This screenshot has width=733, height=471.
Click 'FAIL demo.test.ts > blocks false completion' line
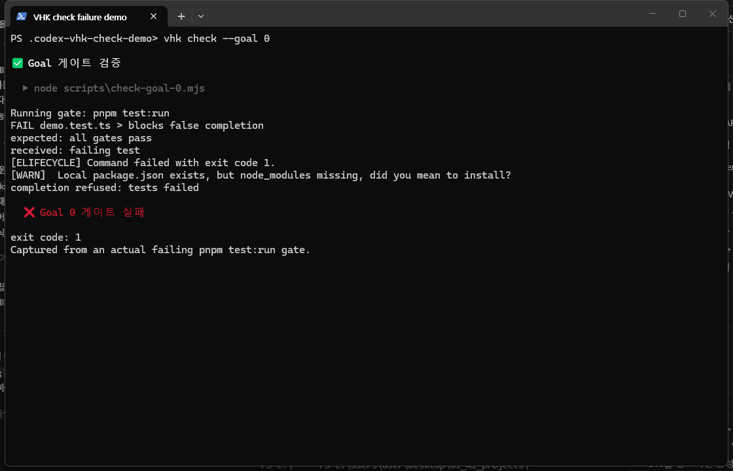coord(137,125)
